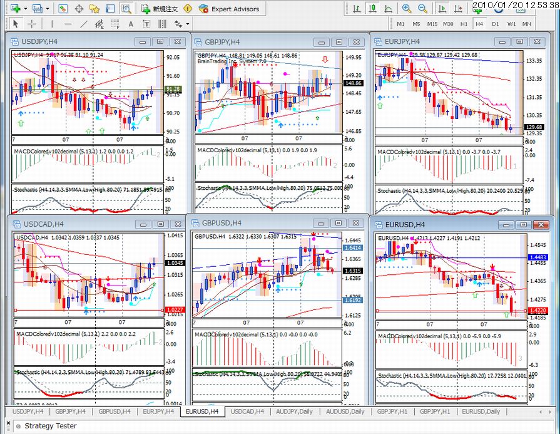Select the crosshair tool
Image resolution: width=560 pixels, height=434 pixels.
coord(32,24)
